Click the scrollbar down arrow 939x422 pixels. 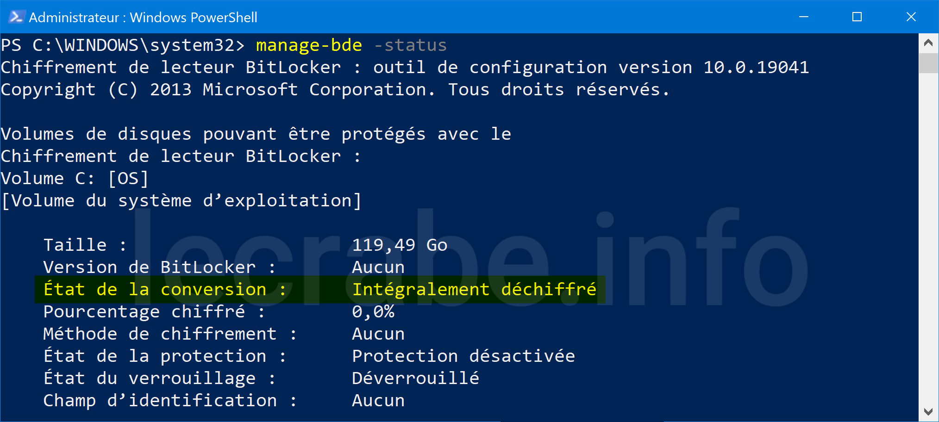click(x=928, y=411)
